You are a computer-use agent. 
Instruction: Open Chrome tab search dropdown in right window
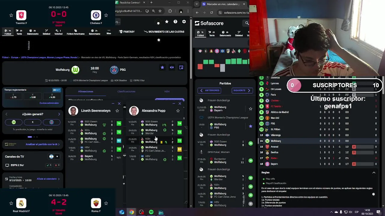197,4
